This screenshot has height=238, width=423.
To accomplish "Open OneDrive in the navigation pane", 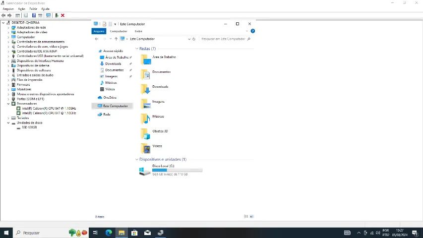I will click(x=110, y=97).
